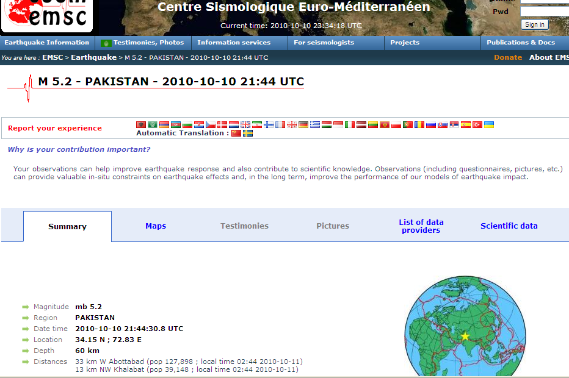Select the Greek flag language
569x378 pixels.
pyautogui.click(x=316, y=124)
